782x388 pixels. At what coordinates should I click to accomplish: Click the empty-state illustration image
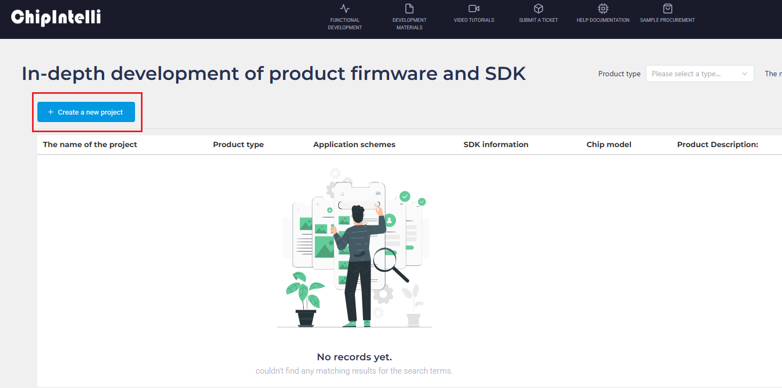354,248
